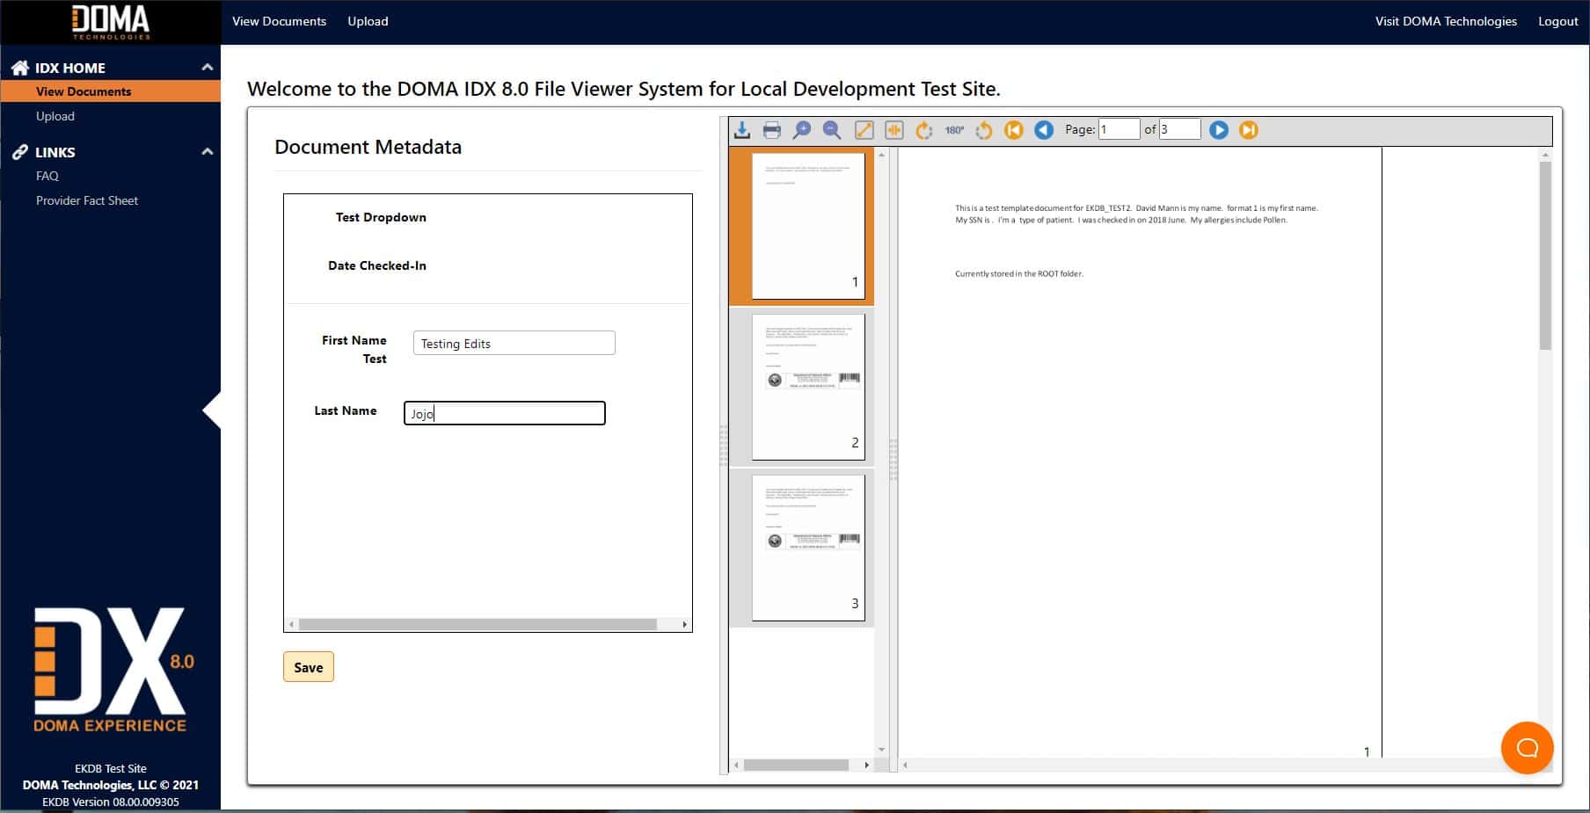The width and height of the screenshot is (1590, 813).
Task: Go to previous page
Action: (x=1044, y=130)
